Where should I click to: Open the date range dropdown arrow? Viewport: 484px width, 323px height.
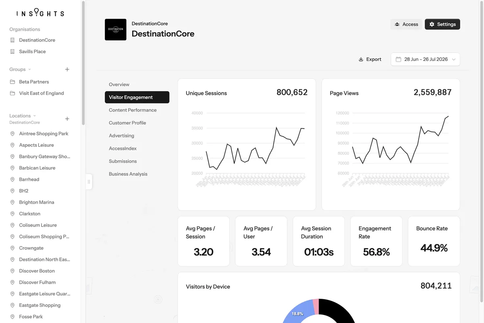(454, 59)
